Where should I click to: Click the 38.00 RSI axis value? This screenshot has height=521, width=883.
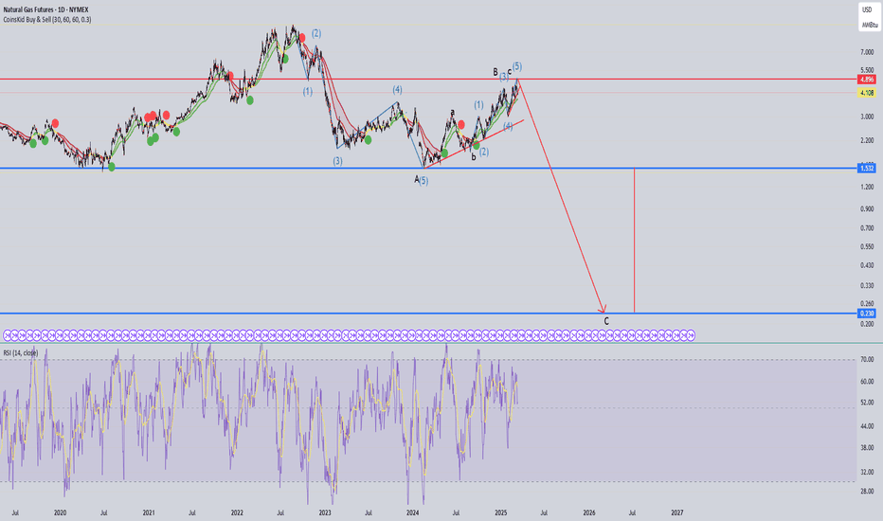point(867,448)
